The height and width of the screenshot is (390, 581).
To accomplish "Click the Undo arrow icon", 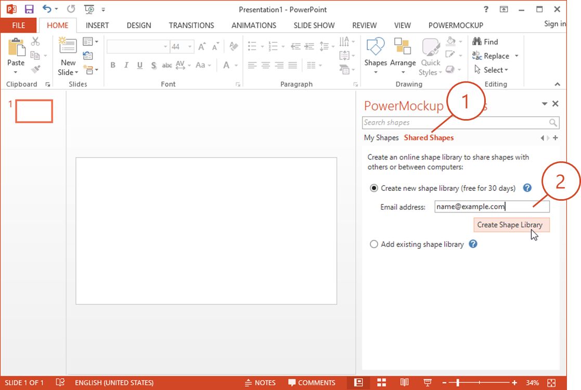I will [x=47, y=9].
